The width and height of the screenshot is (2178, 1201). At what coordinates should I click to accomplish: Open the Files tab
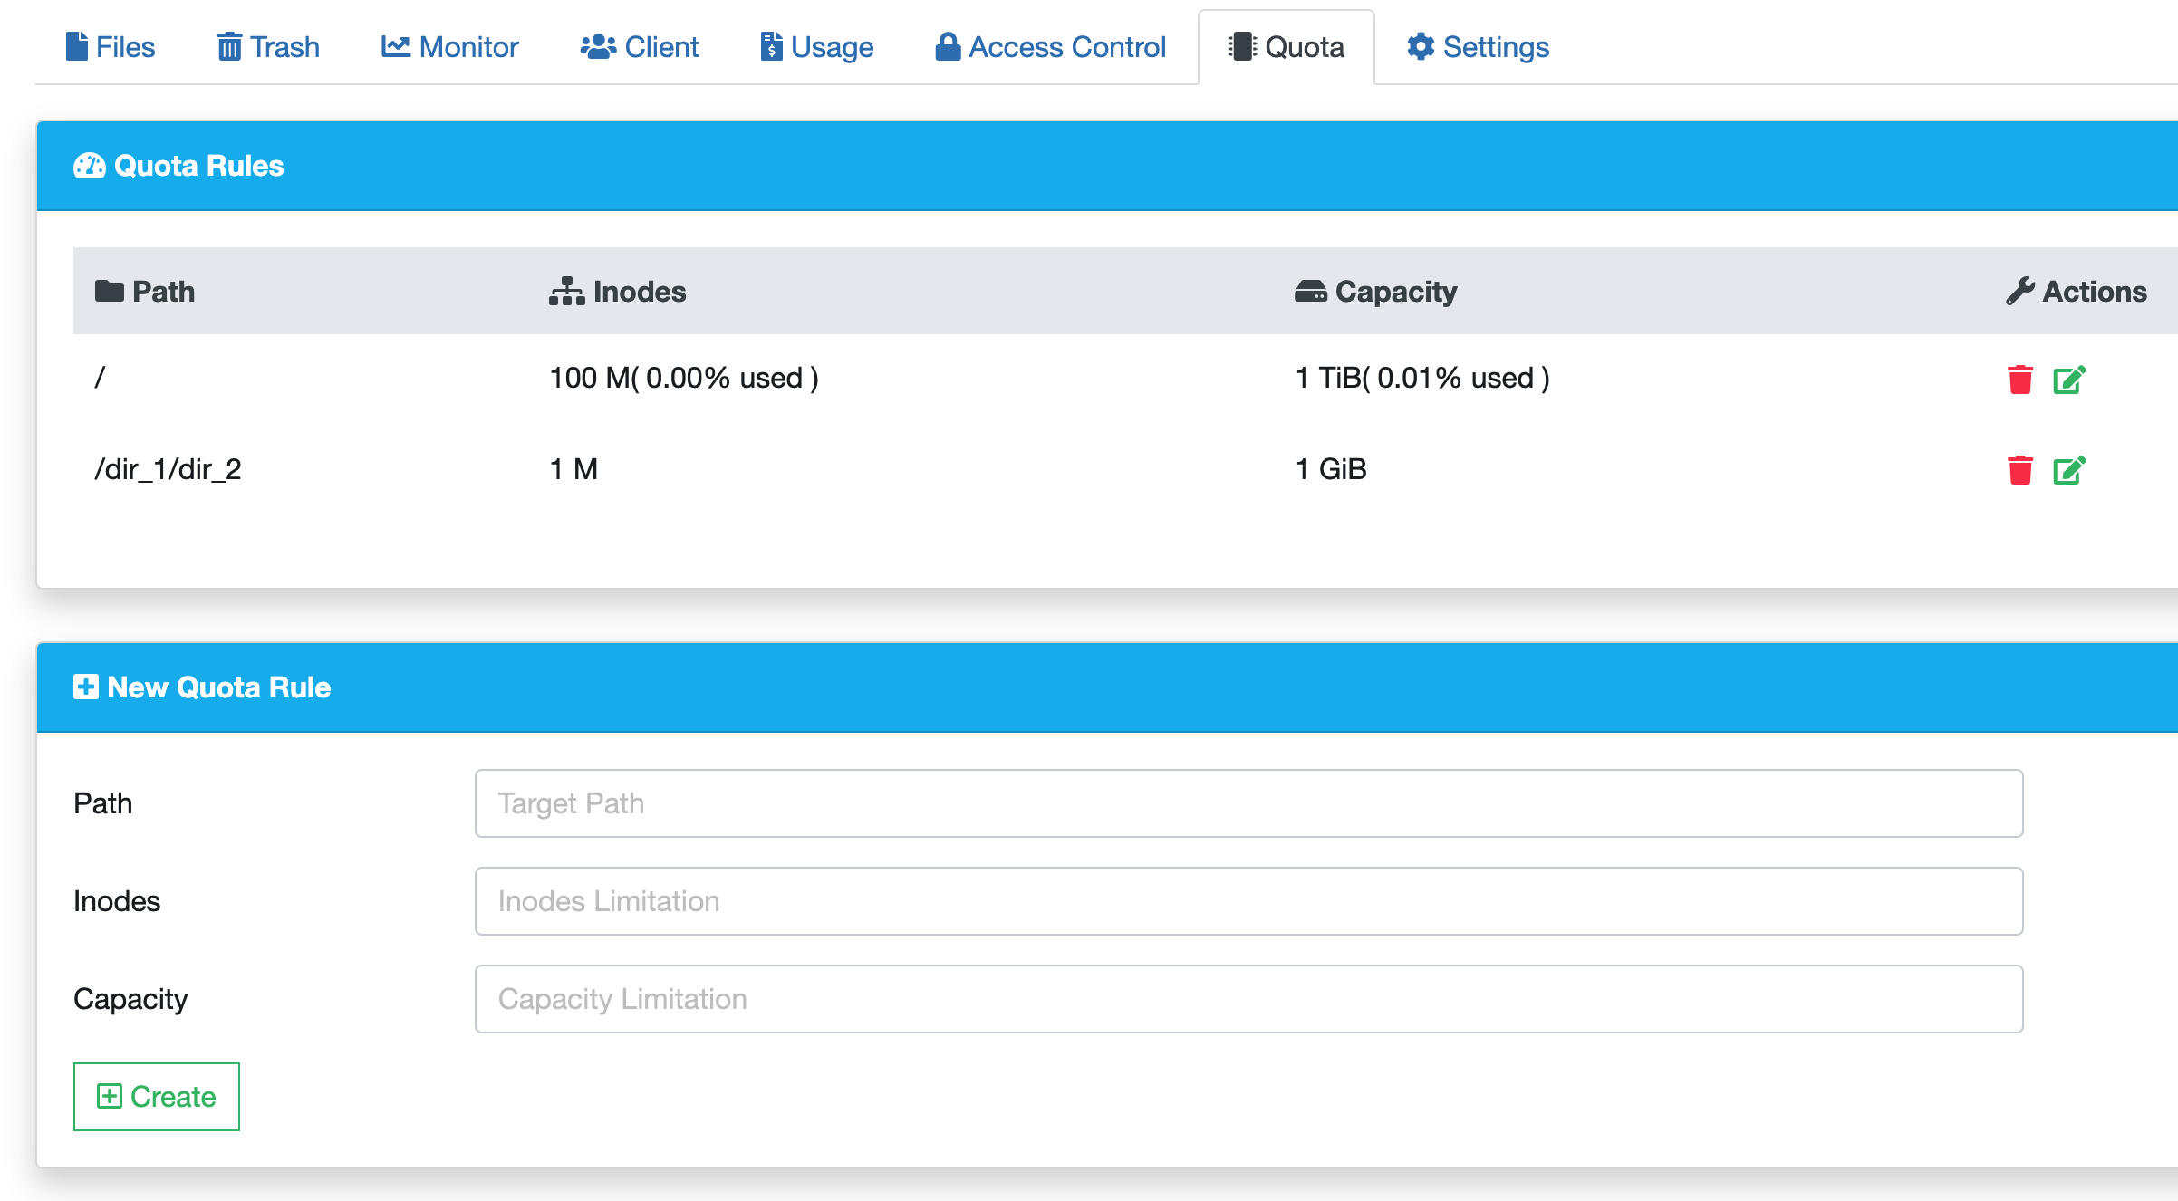[111, 47]
